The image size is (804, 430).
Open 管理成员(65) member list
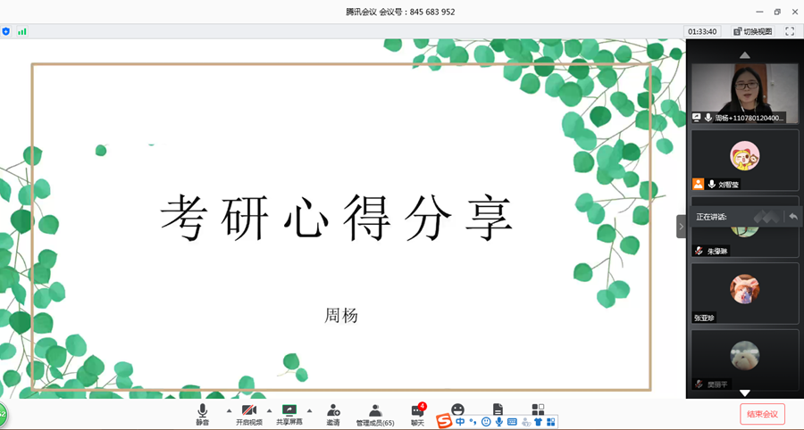pos(375,414)
